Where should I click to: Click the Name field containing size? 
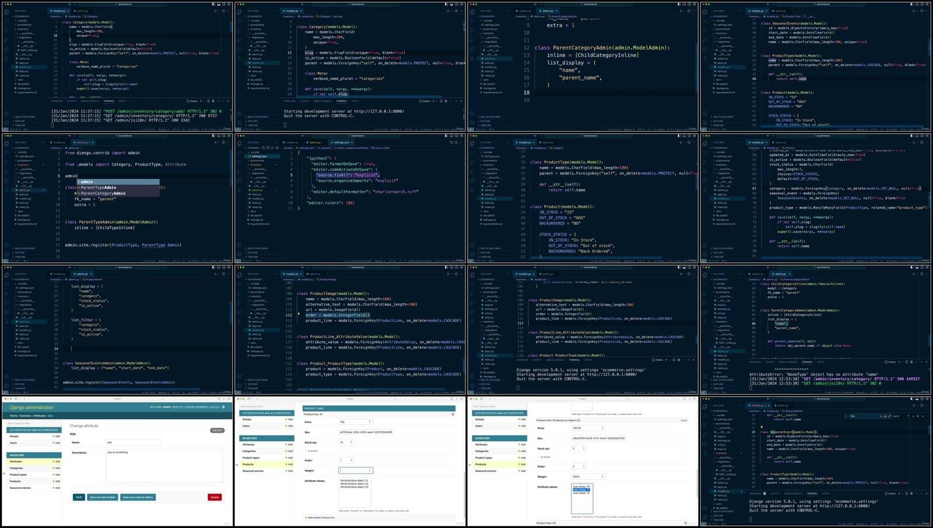133,442
